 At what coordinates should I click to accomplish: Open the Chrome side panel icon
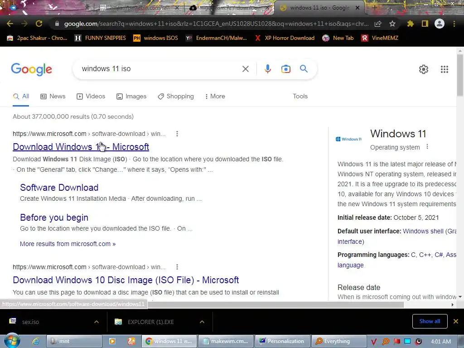click(425, 24)
